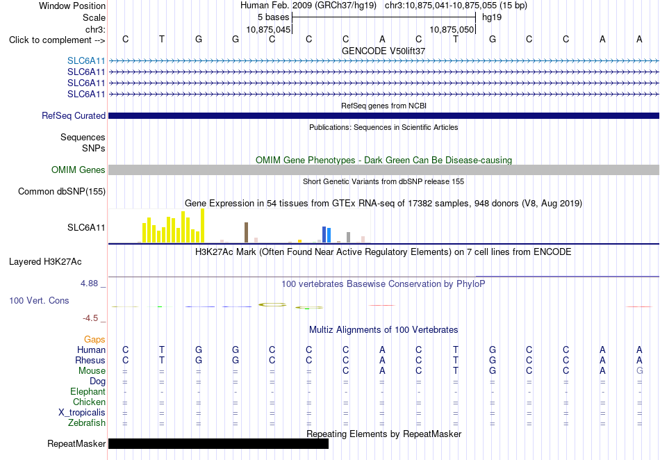
Task: Click the light blue SLC6A11 transcript label
Action: pyautogui.click(x=86, y=61)
